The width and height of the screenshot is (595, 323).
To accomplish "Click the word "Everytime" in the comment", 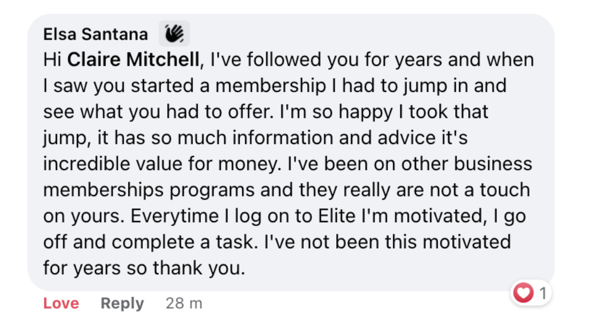I will click(x=175, y=216).
